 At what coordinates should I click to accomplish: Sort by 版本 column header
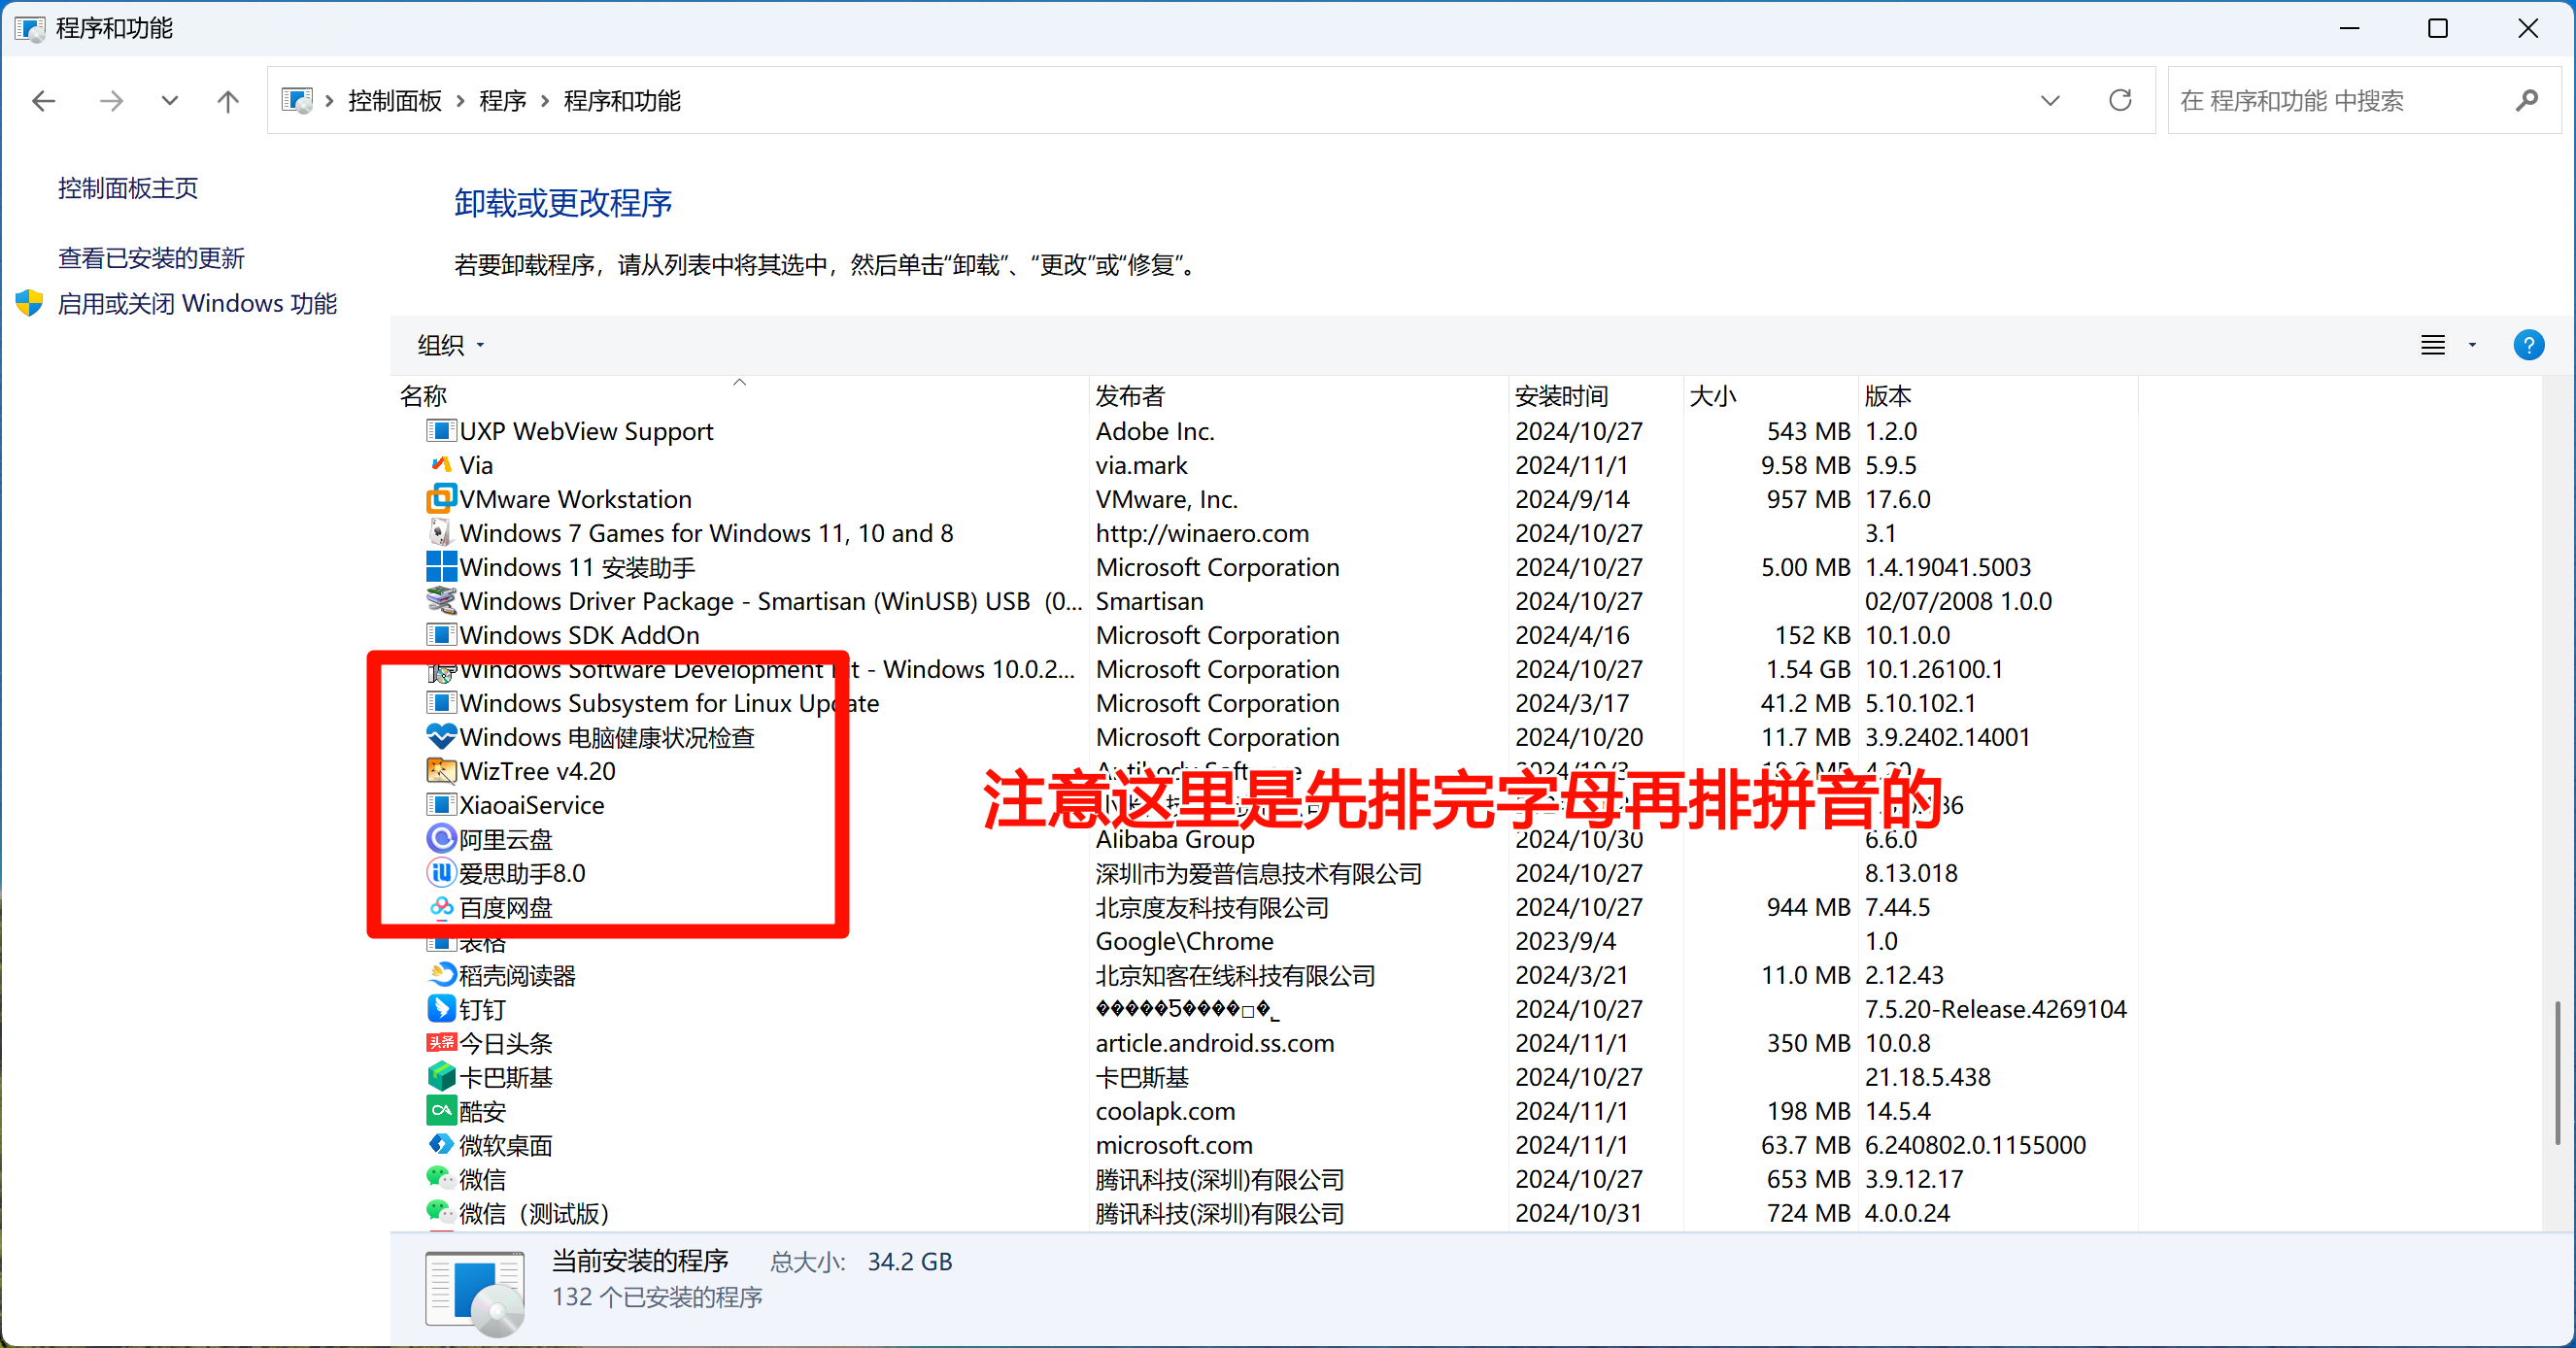point(1997,396)
